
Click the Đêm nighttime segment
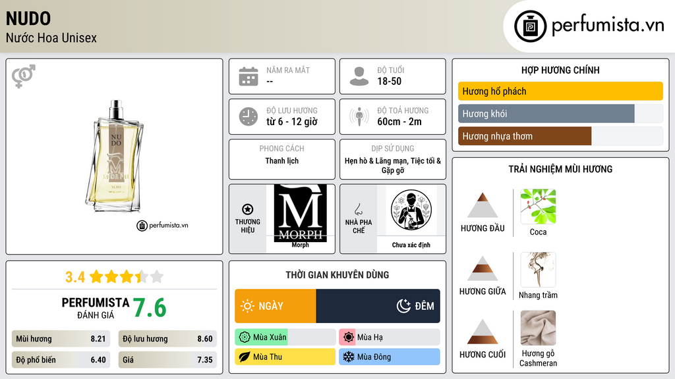click(378, 306)
